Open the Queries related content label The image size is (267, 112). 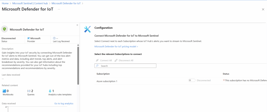[31, 95]
